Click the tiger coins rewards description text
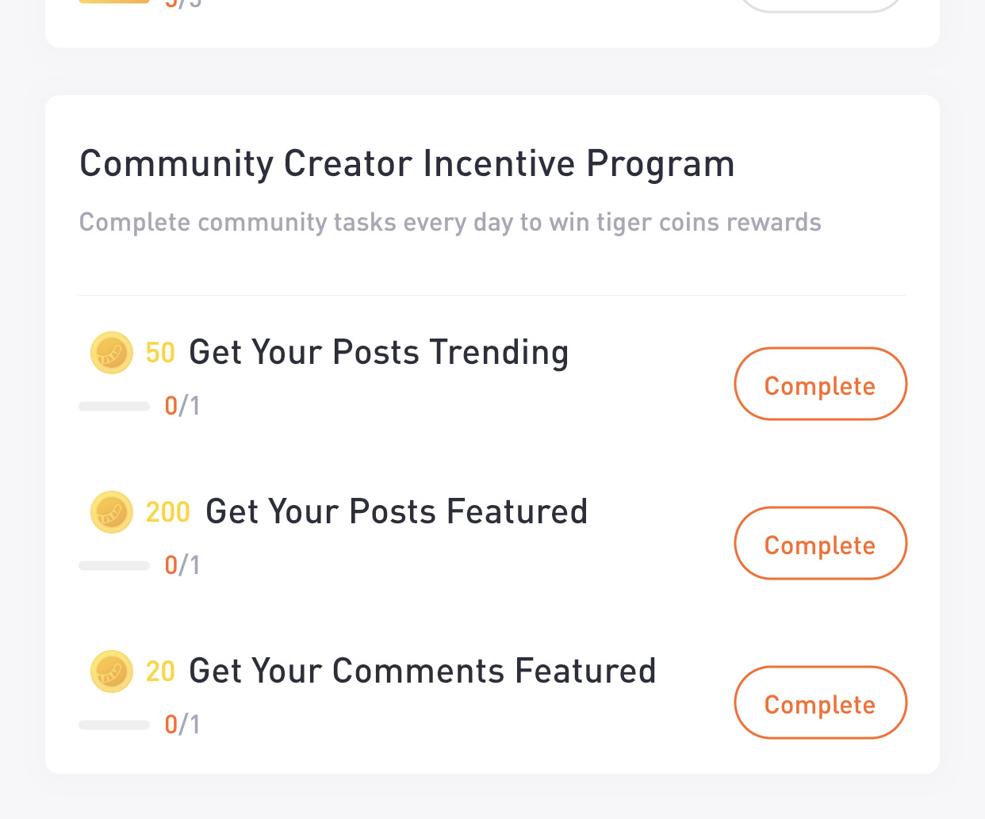 [450, 223]
